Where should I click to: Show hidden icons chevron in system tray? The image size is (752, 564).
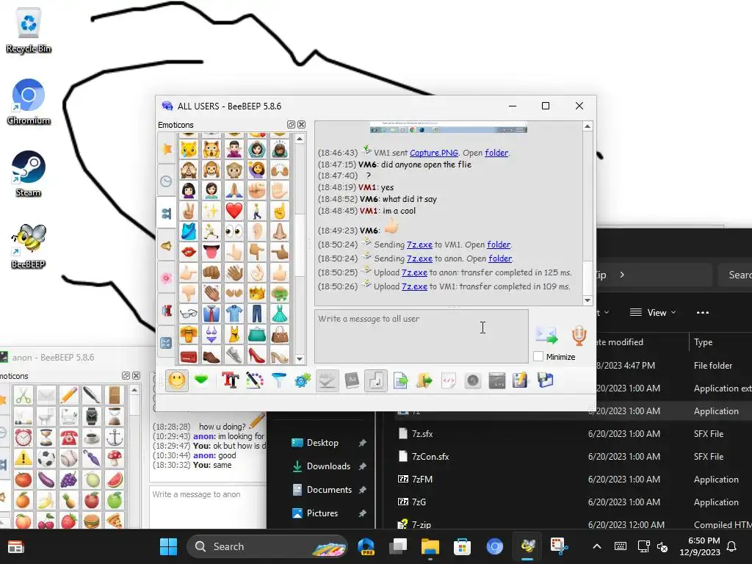tap(596, 546)
